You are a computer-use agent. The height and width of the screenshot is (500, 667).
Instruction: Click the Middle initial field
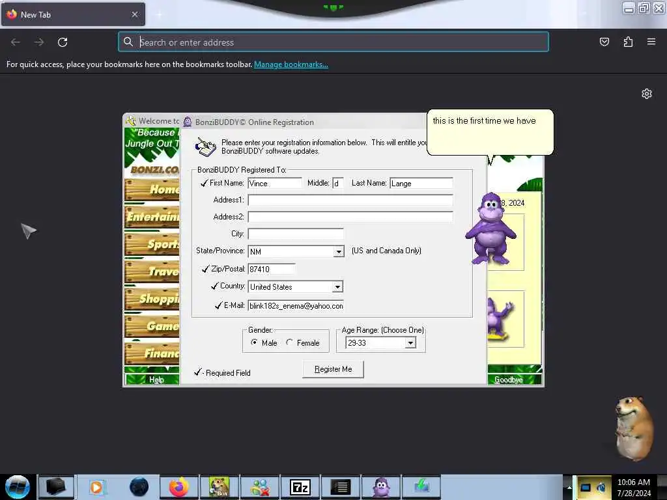coord(338,183)
